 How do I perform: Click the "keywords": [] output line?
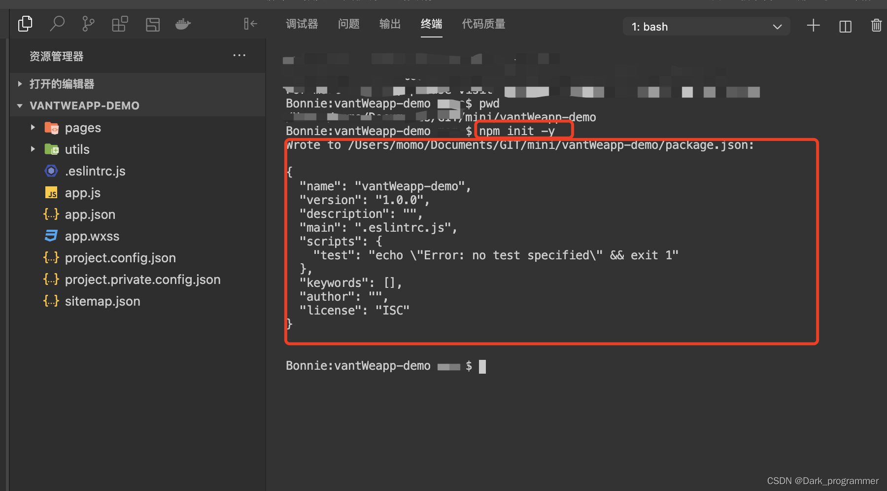point(351,283)
